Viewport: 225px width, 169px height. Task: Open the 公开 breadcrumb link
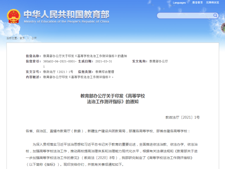click(x=34, y=38)
